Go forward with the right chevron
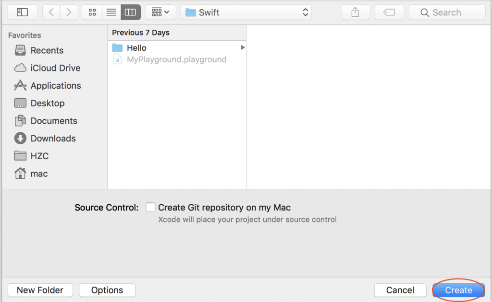Image resolution: width=492 pixels, height=302 pixels. 69,12
